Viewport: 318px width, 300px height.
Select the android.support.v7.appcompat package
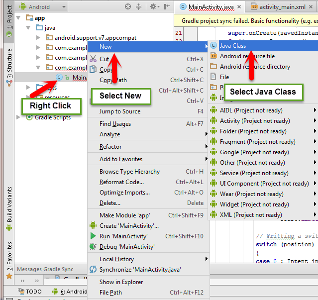tap(96, 38)
